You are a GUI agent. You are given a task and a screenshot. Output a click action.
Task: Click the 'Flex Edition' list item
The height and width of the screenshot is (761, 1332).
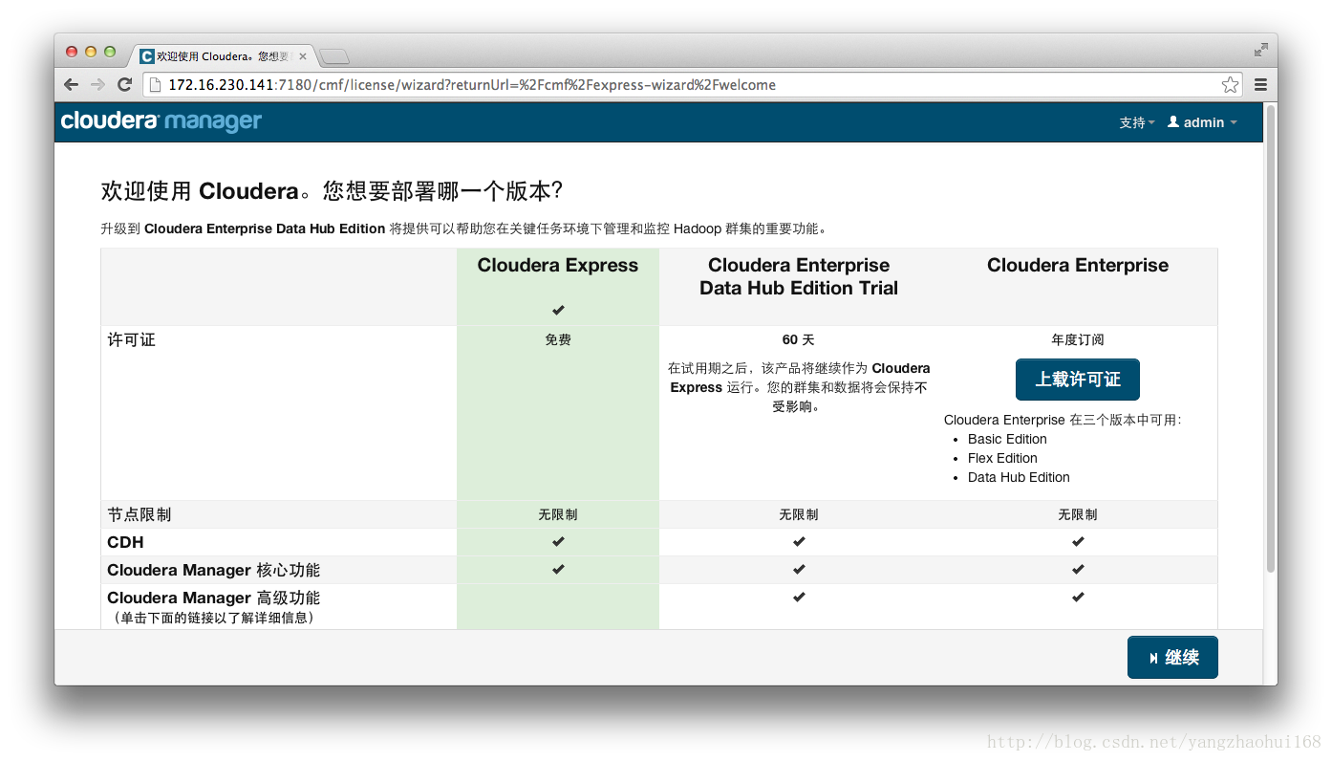click(1002, 458)
